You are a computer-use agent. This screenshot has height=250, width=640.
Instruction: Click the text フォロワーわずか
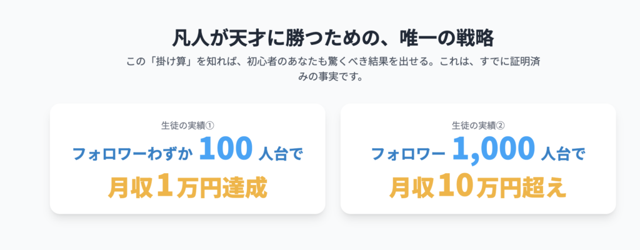[132, 154]
